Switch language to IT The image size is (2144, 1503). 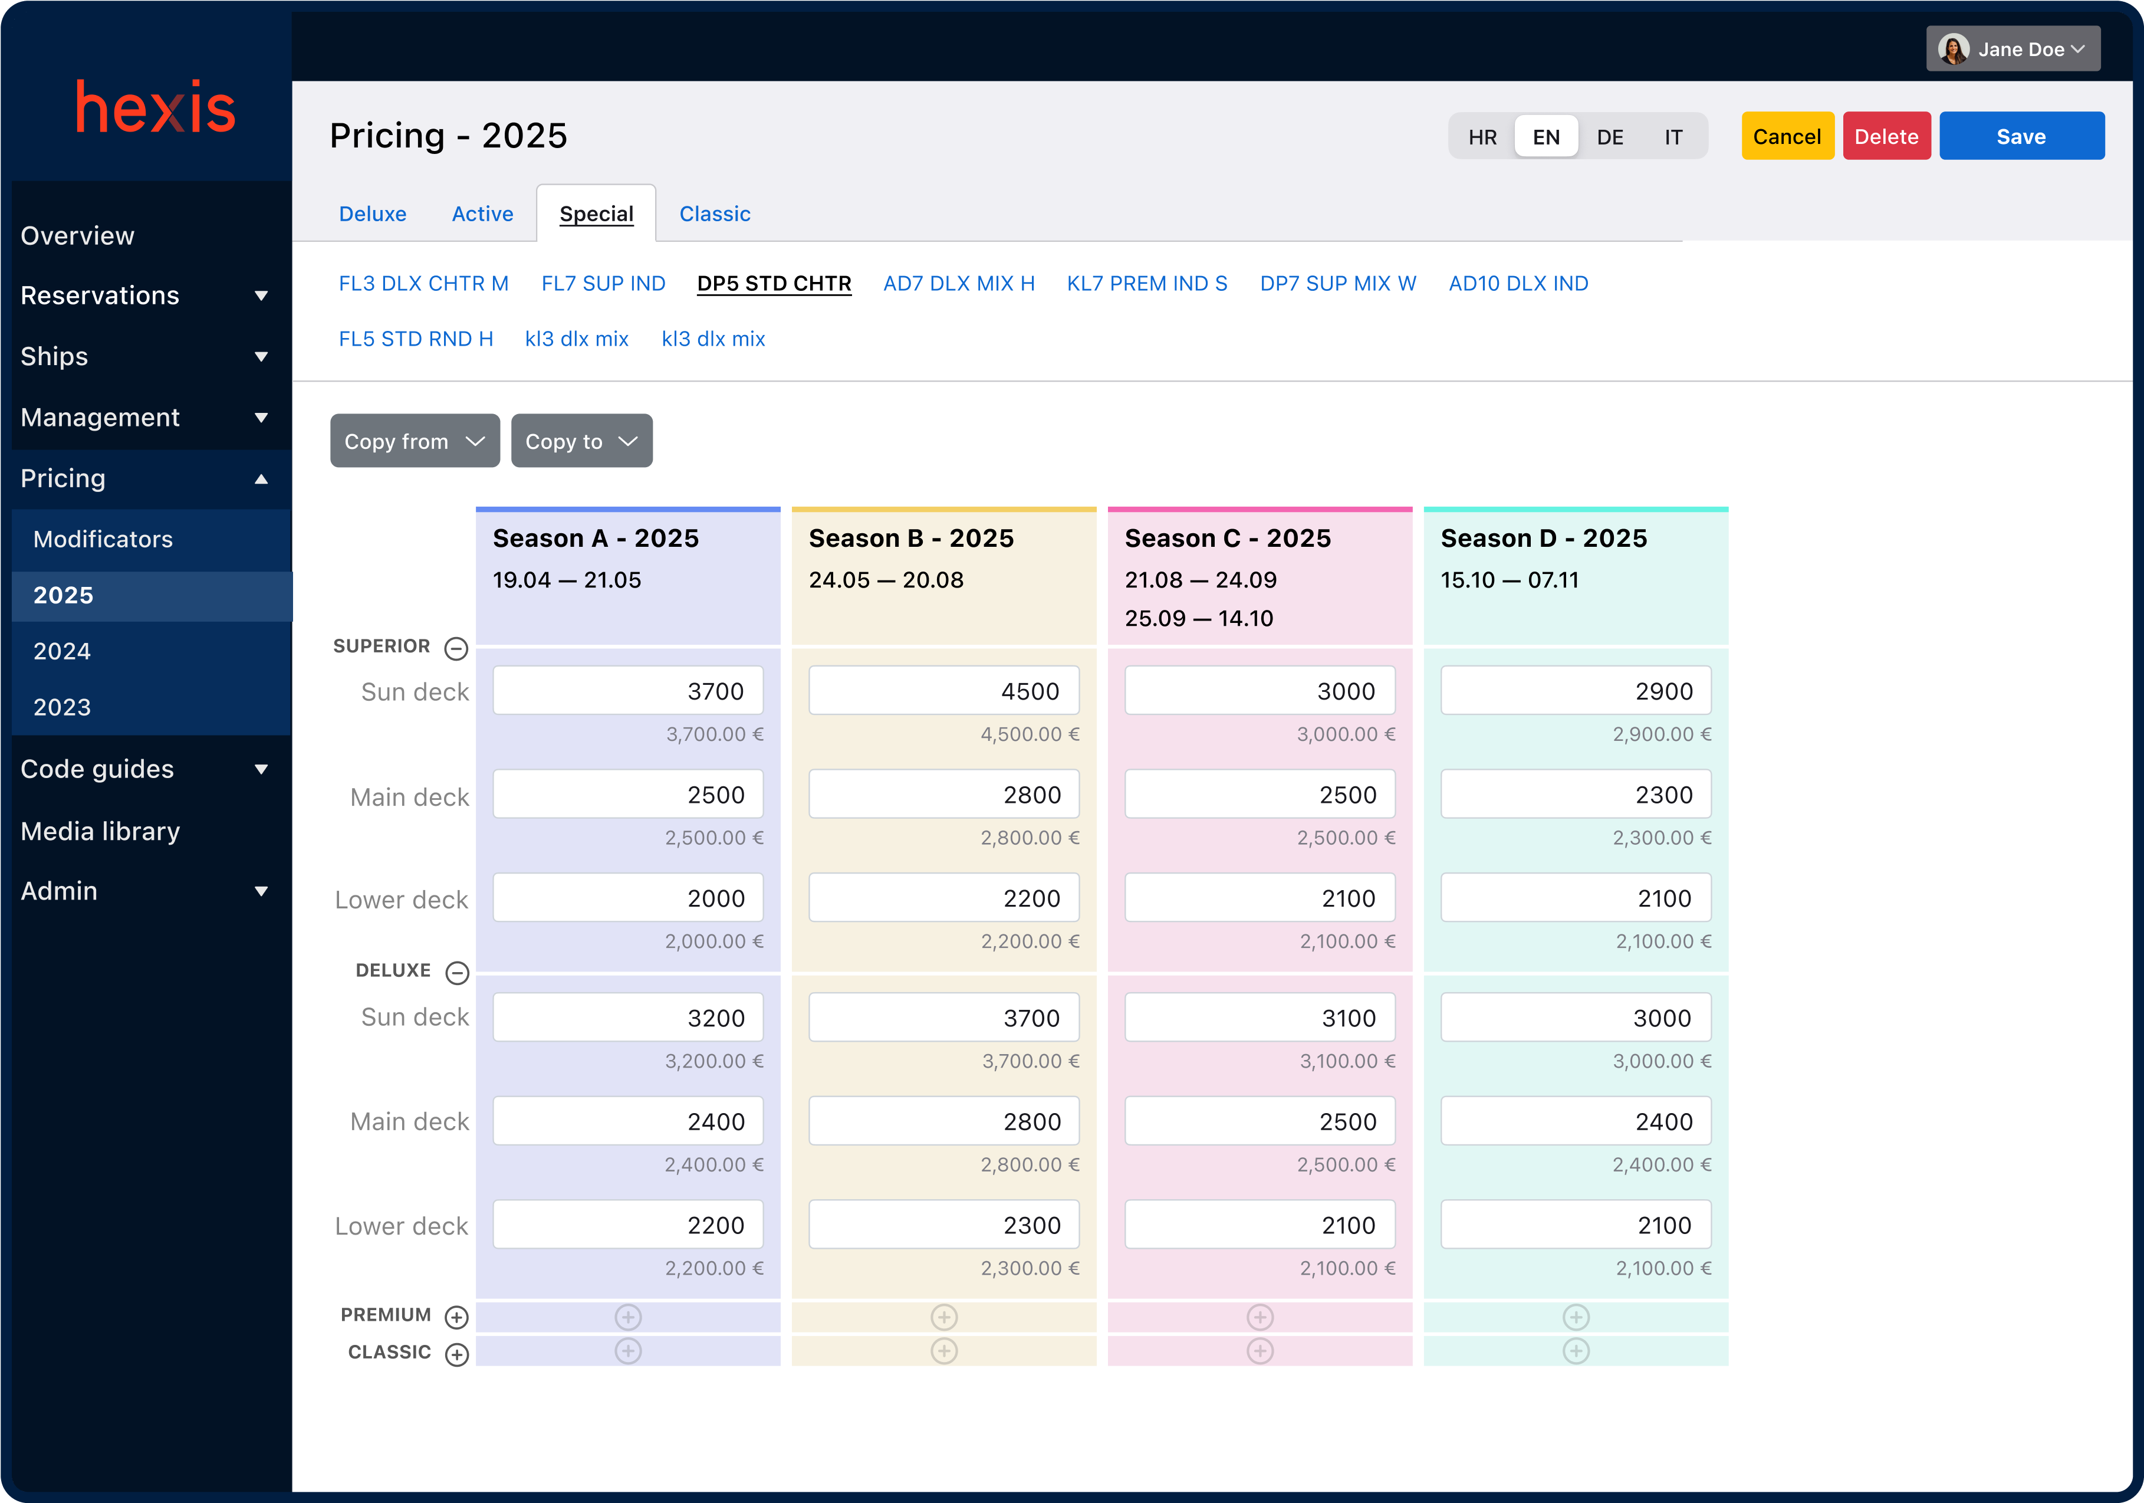point(1673,137)
